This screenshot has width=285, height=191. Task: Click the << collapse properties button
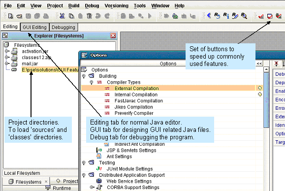[x=259, y=64]
